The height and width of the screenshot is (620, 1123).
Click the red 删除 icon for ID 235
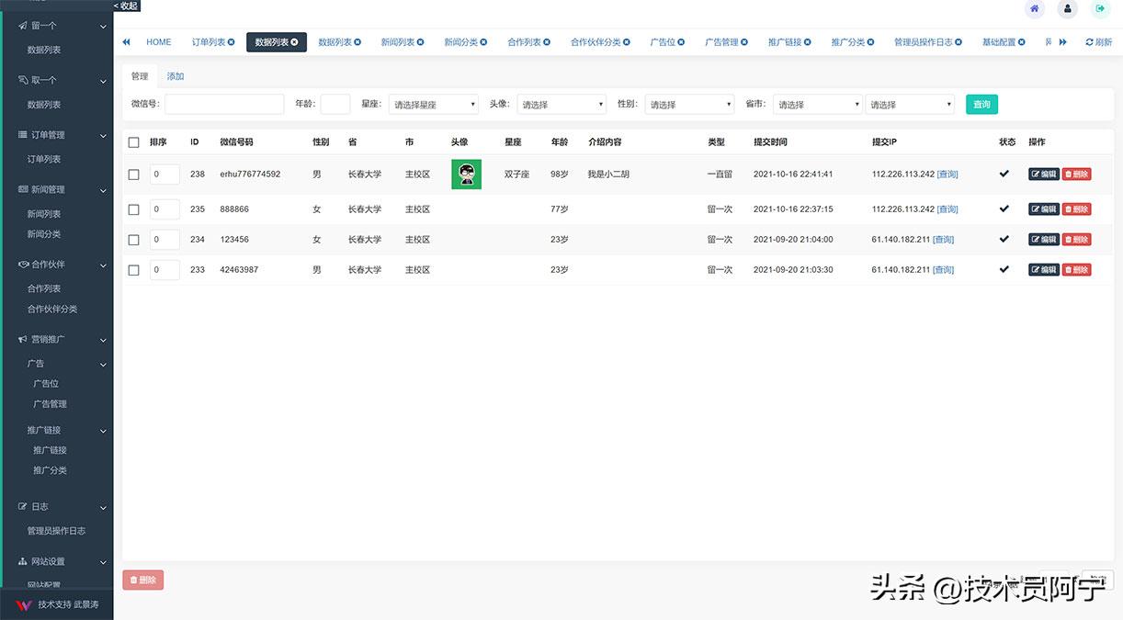coord(1075,209)
